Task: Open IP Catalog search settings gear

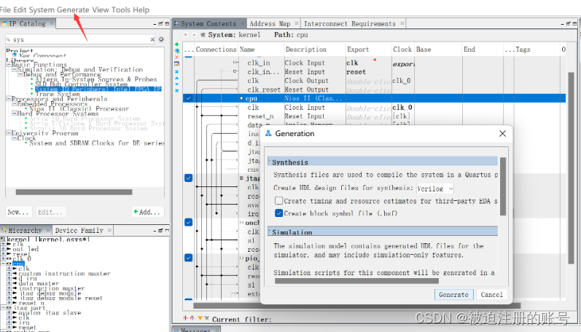Action: click(x=161, y=39)
